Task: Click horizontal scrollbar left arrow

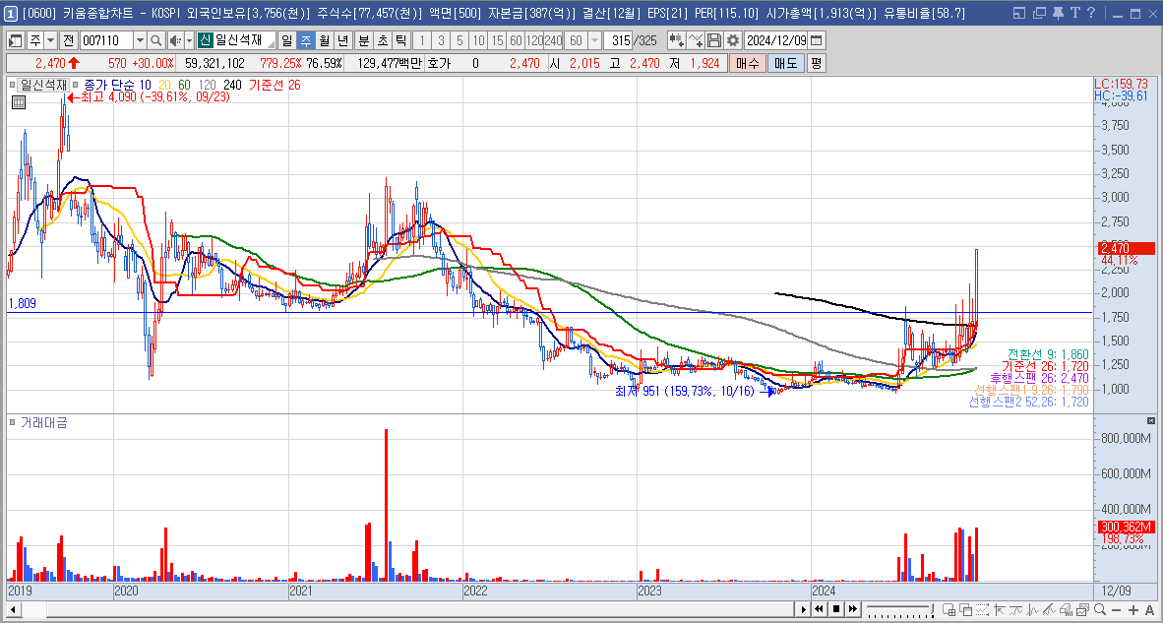Action: point(13,609)
